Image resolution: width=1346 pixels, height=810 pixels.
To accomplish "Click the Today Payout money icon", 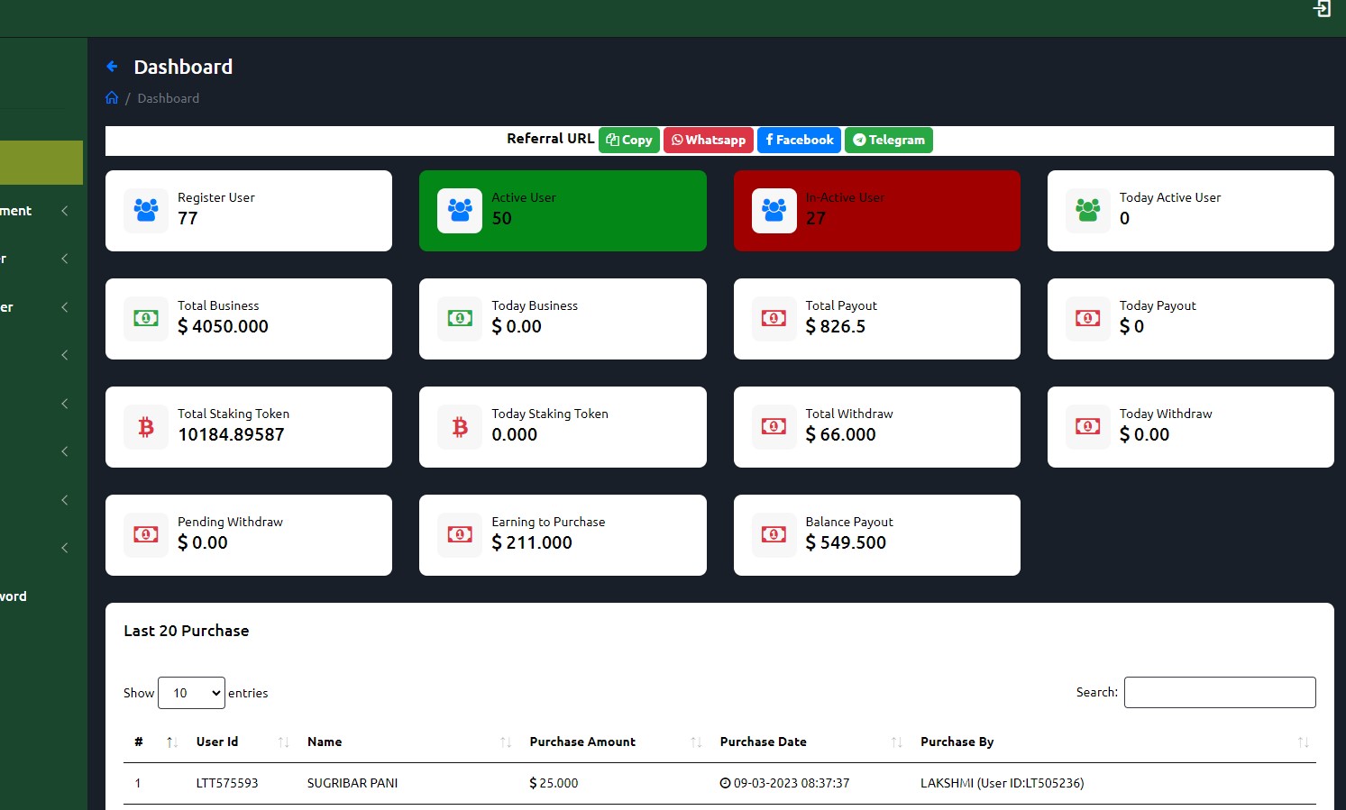I will (x=1088, y=319).
